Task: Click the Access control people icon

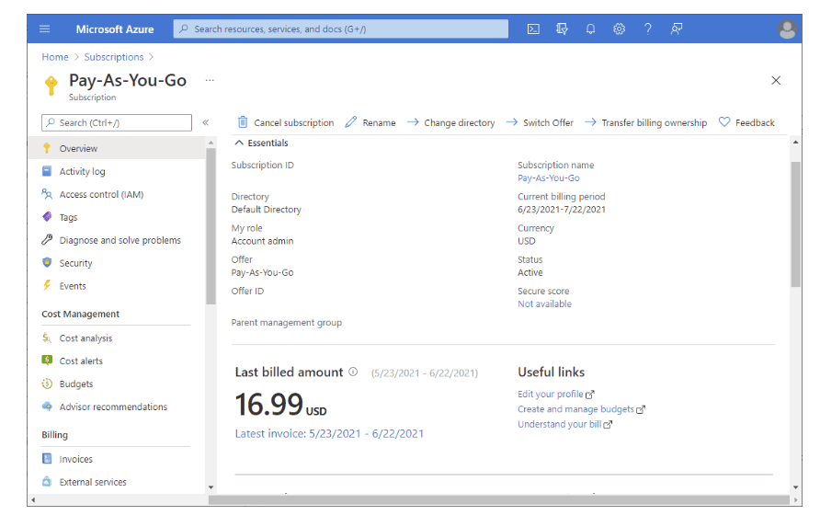Action: (x=47, y=194)
